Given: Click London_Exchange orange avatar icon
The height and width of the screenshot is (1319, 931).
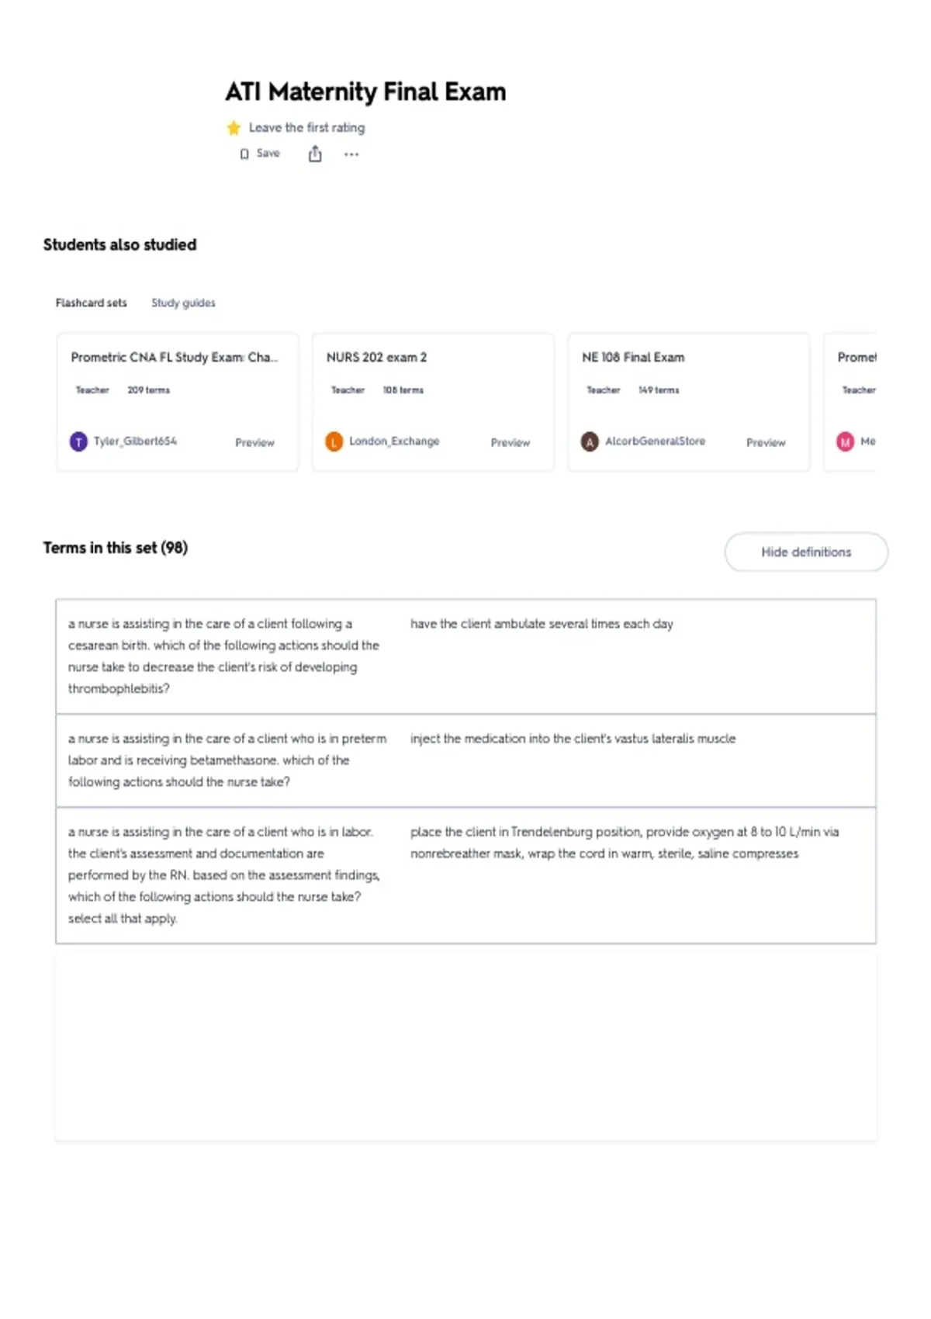Looking at the screenshot, I should point(334,441).
